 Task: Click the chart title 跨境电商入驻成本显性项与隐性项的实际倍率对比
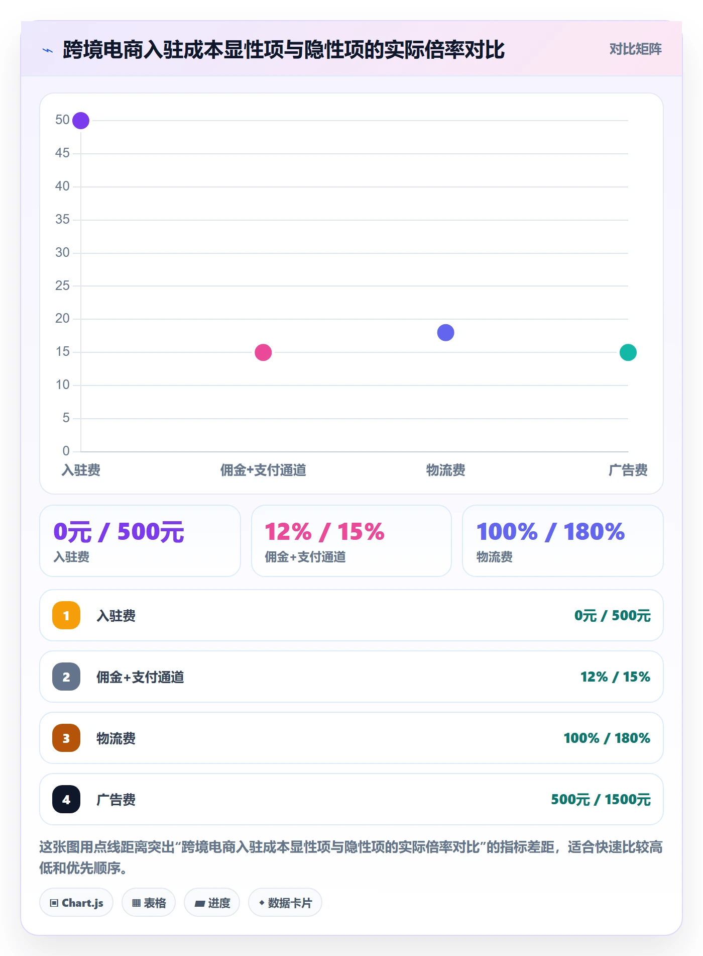coord(284,50)
